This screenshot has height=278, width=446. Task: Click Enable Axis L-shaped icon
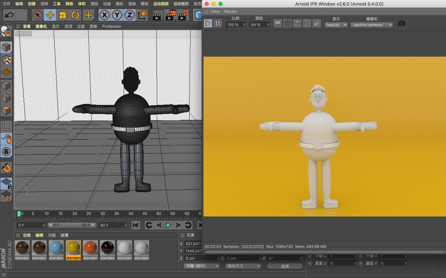pos(6,126)
